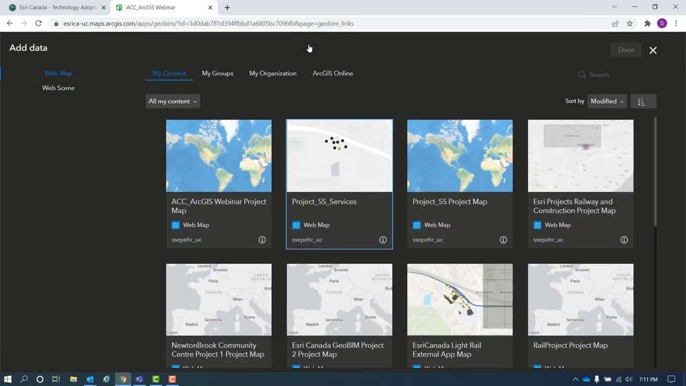This screenshot has width=686, height=386.
Task: Click Web Map icon on ACC_ArcGIS Webinar card
Action: tap(175, 225)
